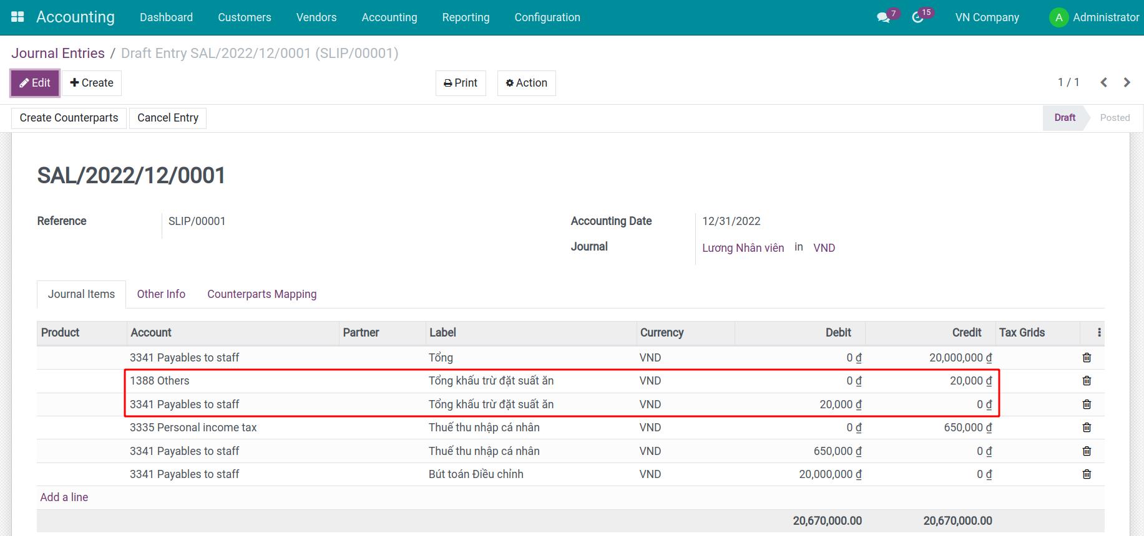Go to the next record arrow

pyautogui.click(x=1127, y=82)
